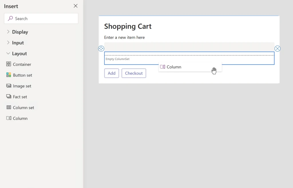This screenshot has height=188, width=293.
Task: Click the Column icon in the drag preview
Action: pos(163,67)
